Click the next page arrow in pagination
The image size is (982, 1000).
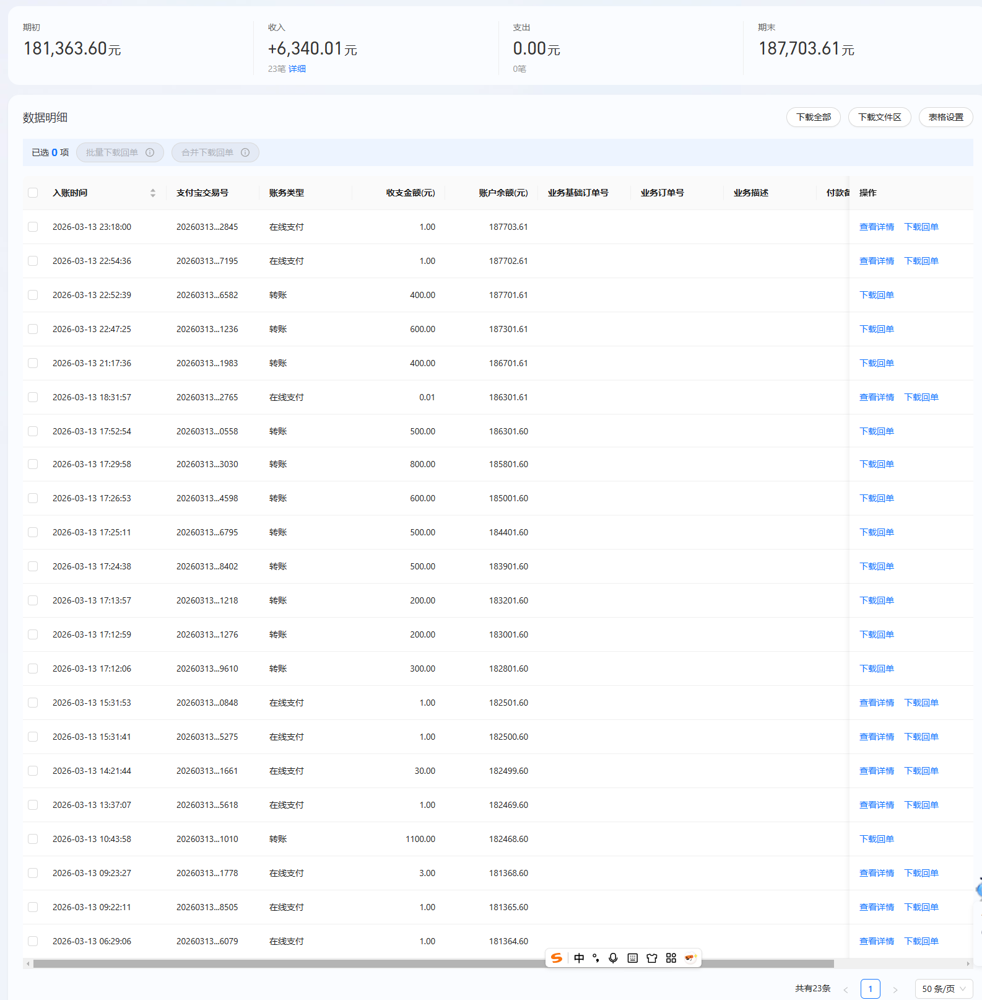pyautogui.click(x=895, y=989)
